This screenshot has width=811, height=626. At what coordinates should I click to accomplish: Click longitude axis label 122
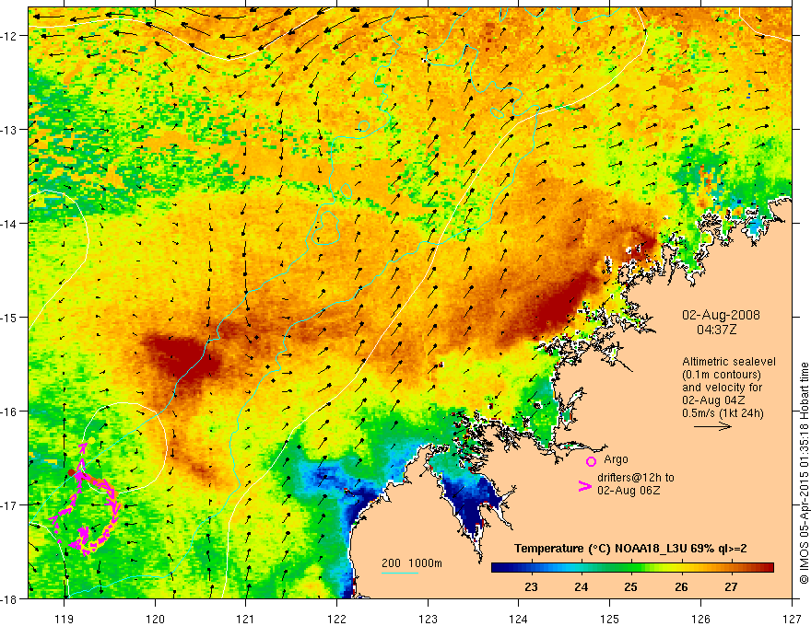pos(336,619)
